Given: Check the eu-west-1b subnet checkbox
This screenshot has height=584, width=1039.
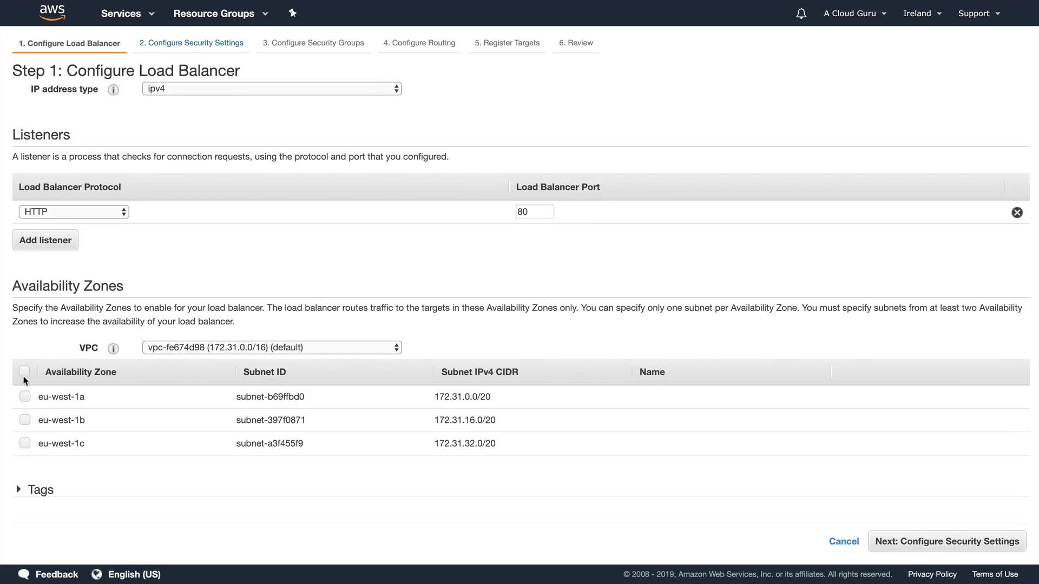Looking at the screenshot, I should tap(25, 420).
